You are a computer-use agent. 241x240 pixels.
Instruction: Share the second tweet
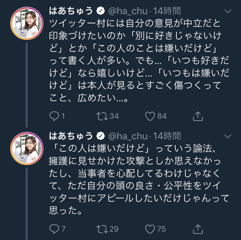point(198,229)
